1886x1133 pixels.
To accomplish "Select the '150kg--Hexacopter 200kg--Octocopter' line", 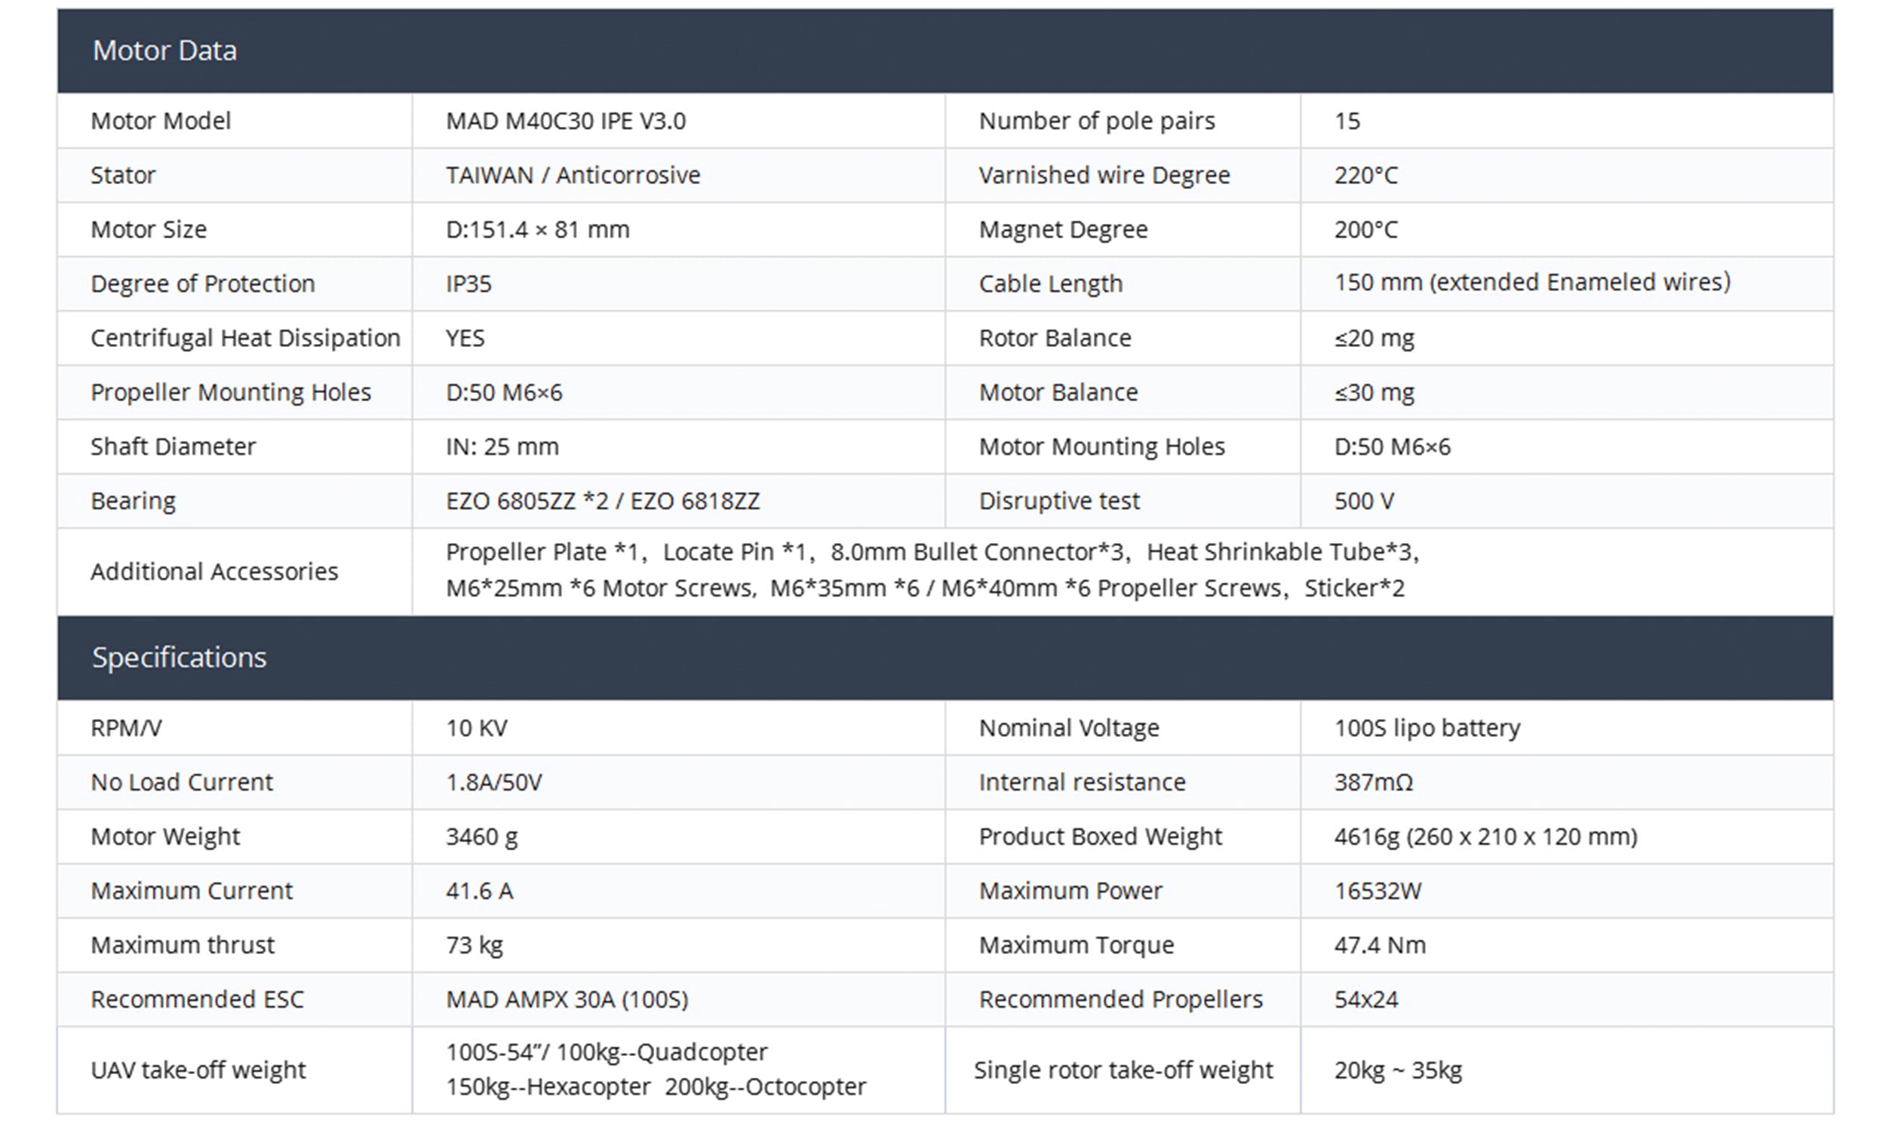I will pos(656,1086).
